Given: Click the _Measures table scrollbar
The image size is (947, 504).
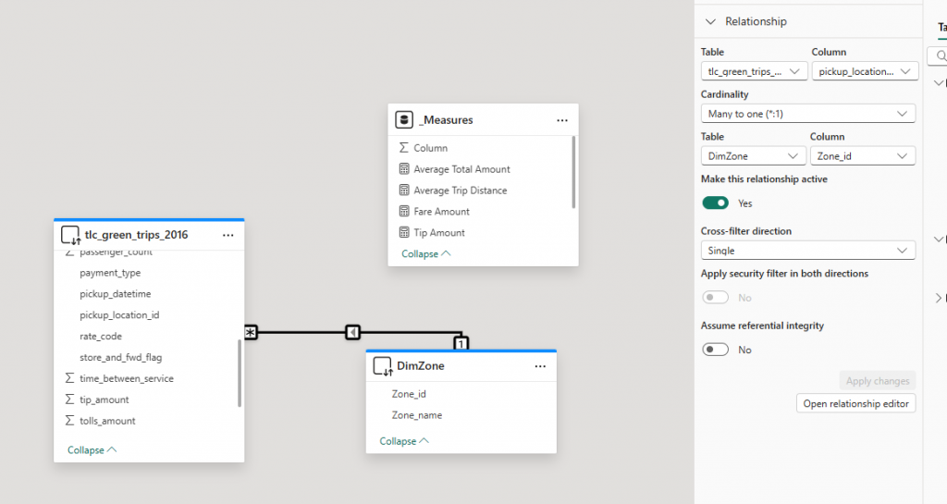Looking at the screenshot, I should pyautogui.click(x=574, y=171).
